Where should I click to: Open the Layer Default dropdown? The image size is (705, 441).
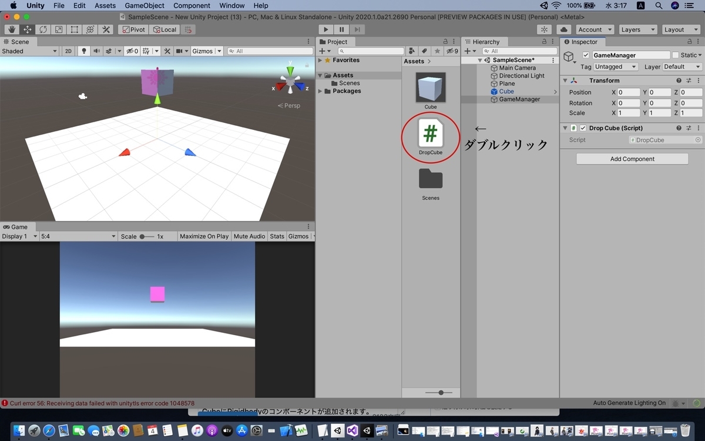(x=681, y=67)
